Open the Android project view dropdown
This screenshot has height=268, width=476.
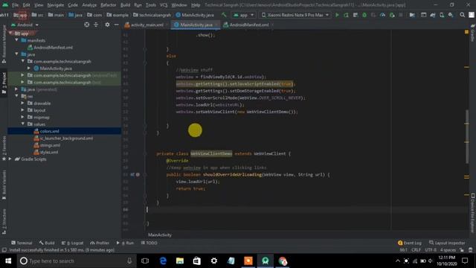(25, 25)
